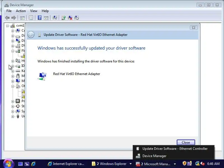Viewport: 224px width, 168px height.
Task: Open the 2 Windows Explorer taskbar group
Action: click(112, 164)
